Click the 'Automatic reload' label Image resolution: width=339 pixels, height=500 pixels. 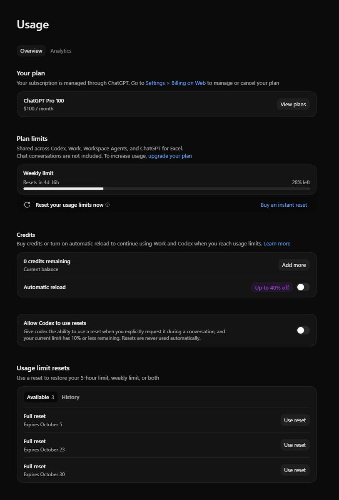point(45,287)
